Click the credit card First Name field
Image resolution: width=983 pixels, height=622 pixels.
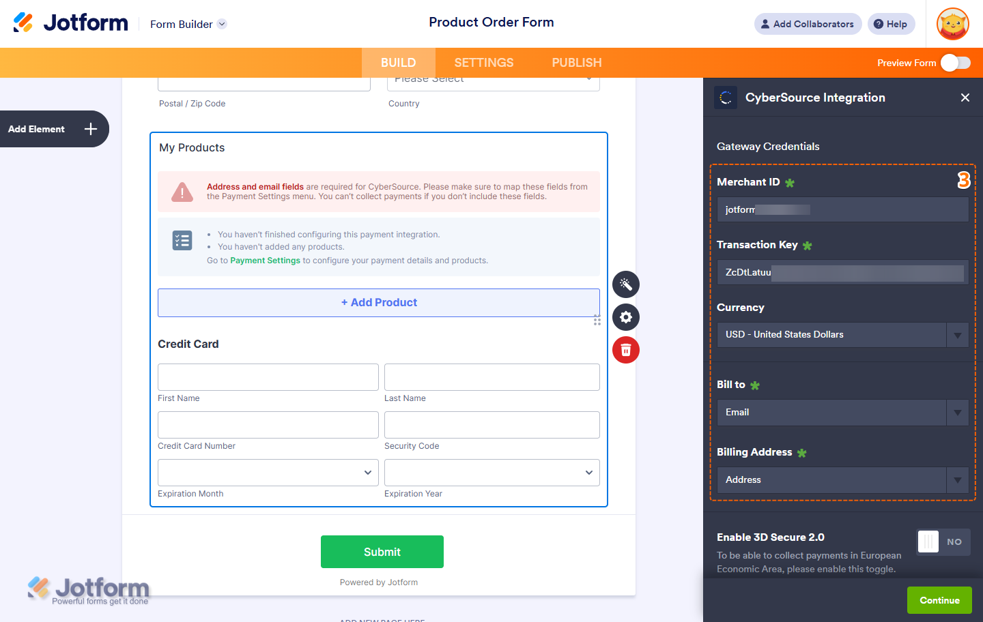coord(268,377)
